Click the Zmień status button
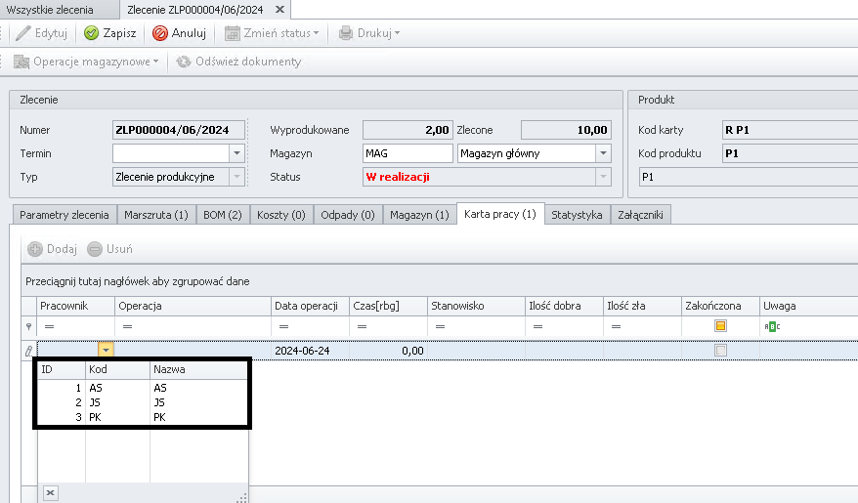 click(272, 33)
